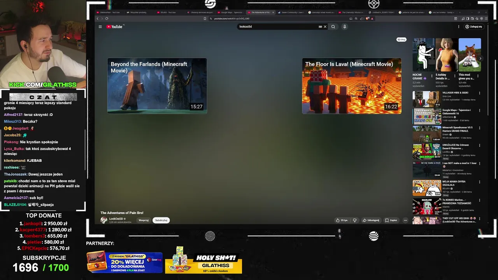Open more actions three-dot menu beside Zapisz
The height and width of the screenshot is (280, 498).
(405, 220)
